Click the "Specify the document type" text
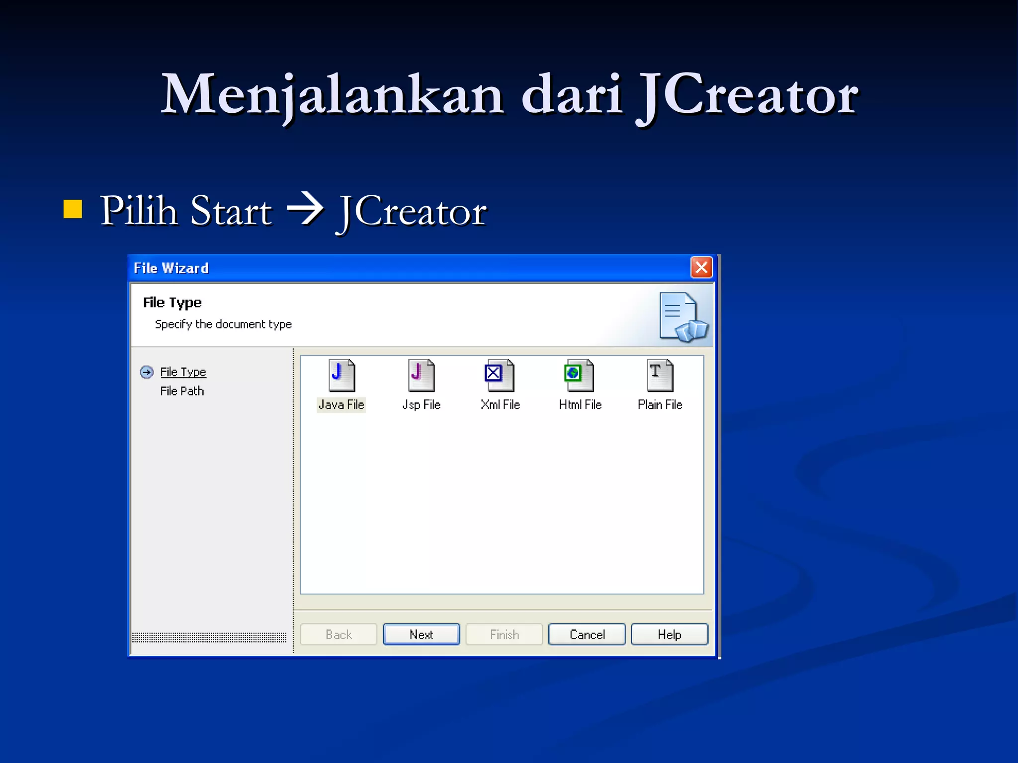Image resolution: width=1018 pixels, height=763 pixels. coord(223,324)
